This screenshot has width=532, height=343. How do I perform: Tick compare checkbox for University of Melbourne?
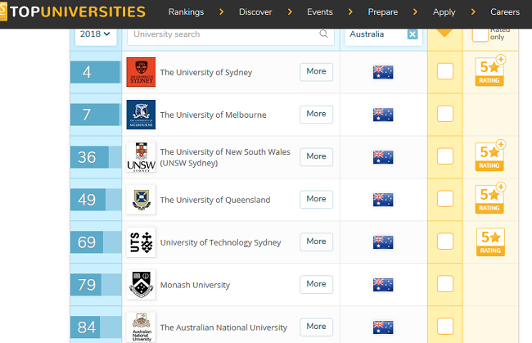445,114
